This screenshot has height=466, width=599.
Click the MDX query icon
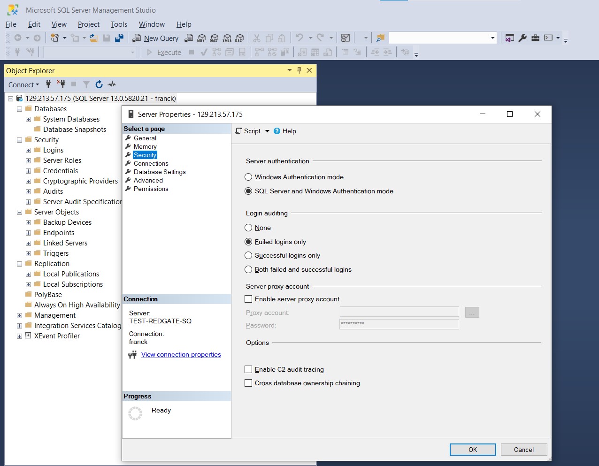[201, 38]
